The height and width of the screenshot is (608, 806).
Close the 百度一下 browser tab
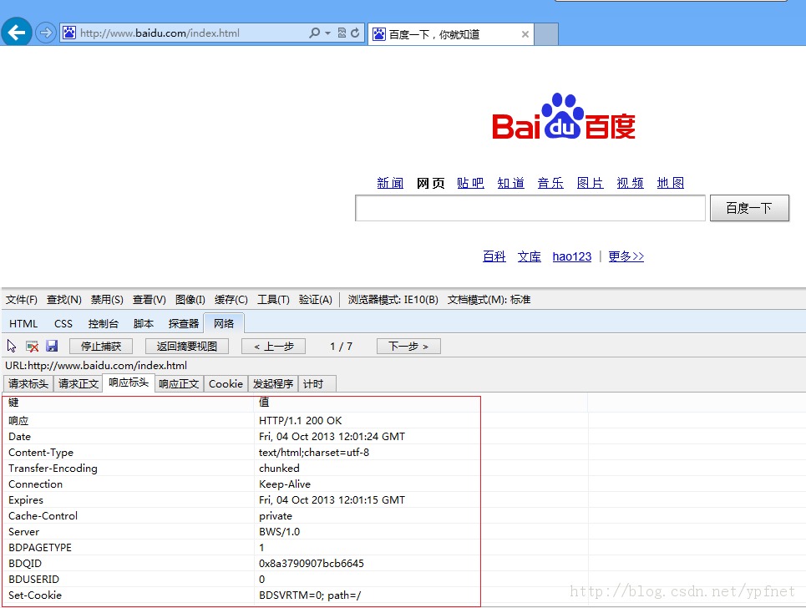(x=525, y=34)
